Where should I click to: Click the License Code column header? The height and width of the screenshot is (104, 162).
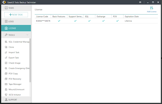[43, 16]
